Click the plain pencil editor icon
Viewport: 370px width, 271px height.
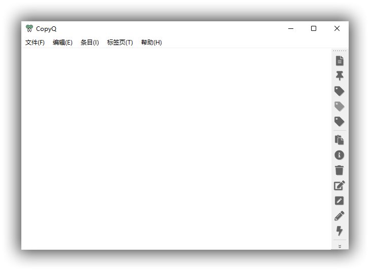click(340, 216)
